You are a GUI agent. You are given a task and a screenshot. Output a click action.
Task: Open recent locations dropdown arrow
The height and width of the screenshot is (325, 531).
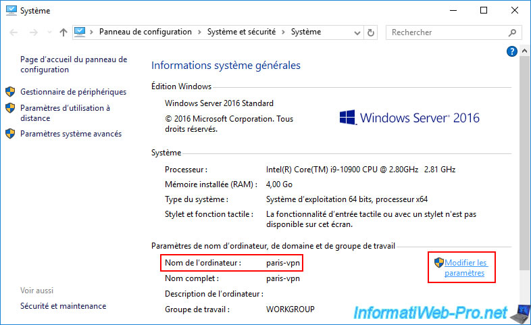click(47, 32)
